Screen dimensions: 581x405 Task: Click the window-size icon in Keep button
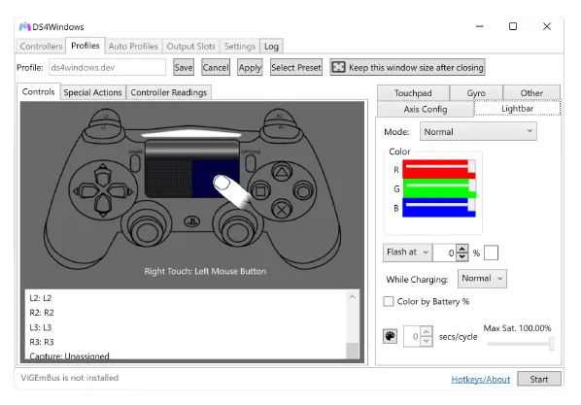point(338,67)
